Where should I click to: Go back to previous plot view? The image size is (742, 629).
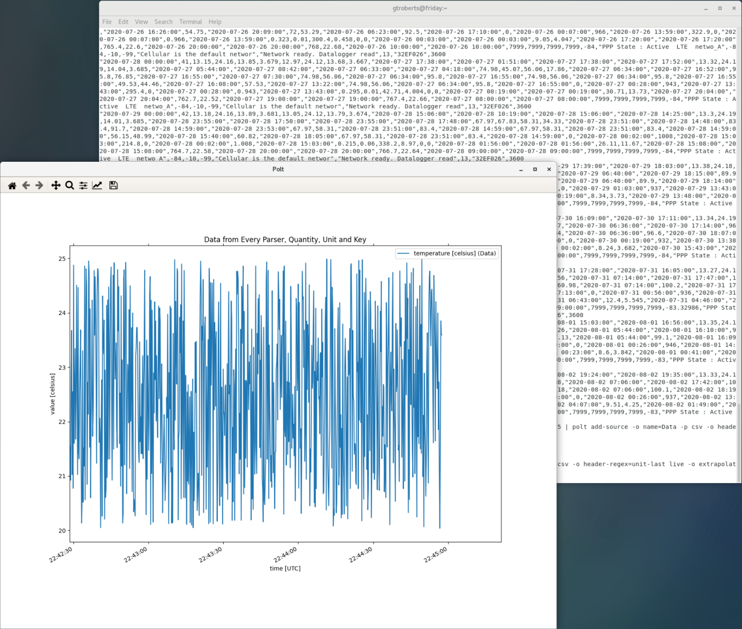tap(26, 185)
